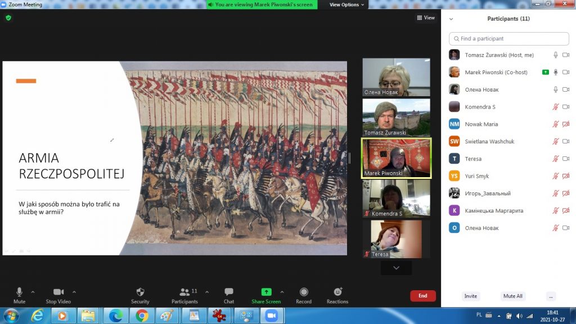Expand video options arrow beside Stop Video
The image size is (576, 324).
point(74,292)
